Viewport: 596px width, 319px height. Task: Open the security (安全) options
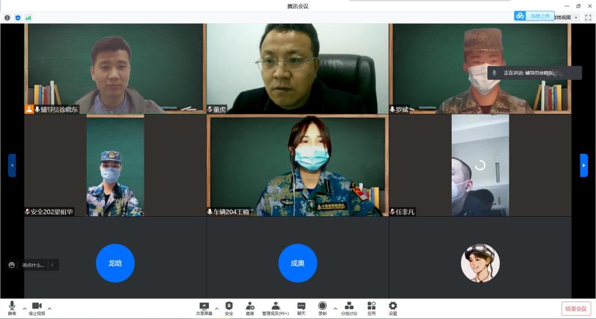[x=229, y=307]
